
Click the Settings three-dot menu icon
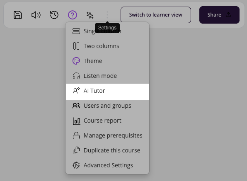(x=107, y=15)
